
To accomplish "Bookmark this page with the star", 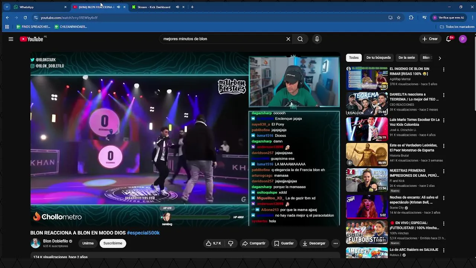I will (399, 17).
